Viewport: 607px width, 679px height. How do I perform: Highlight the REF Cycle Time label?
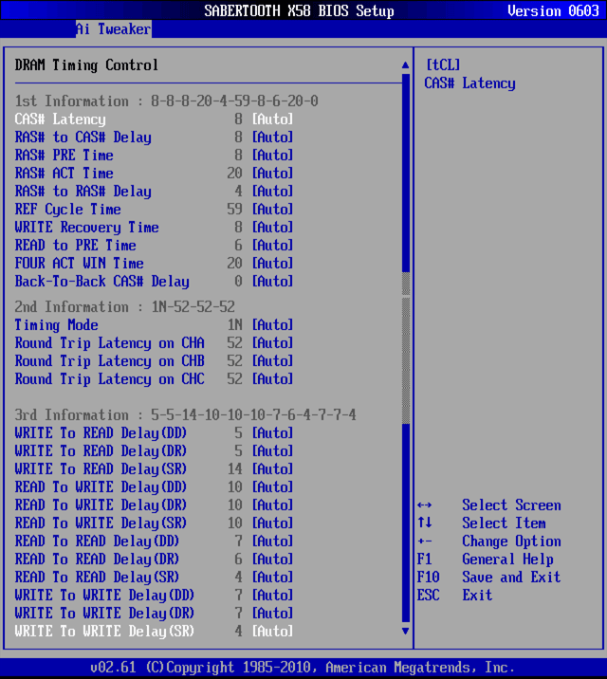click(x=68, y=210)
